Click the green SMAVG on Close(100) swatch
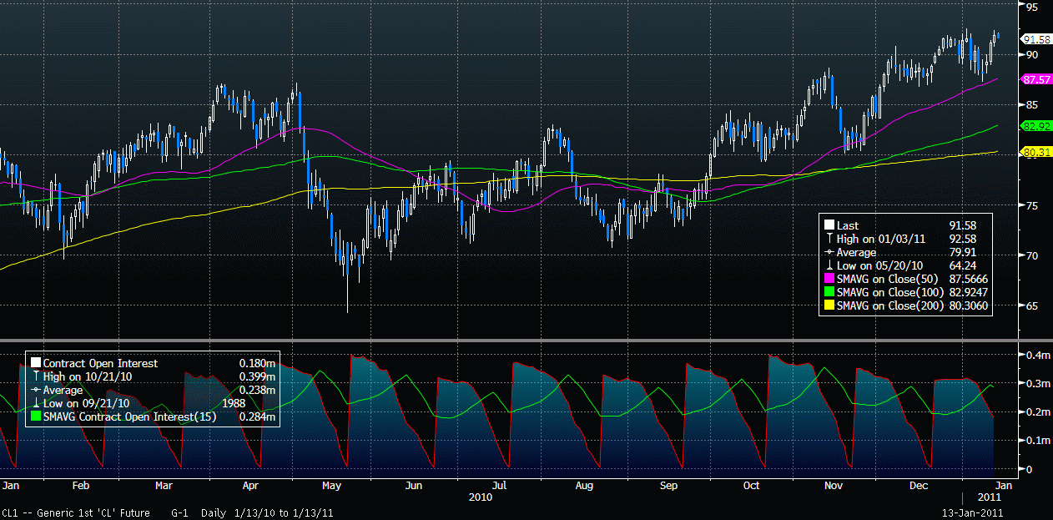The image size is (1053, 520). [x=829, y=292]
